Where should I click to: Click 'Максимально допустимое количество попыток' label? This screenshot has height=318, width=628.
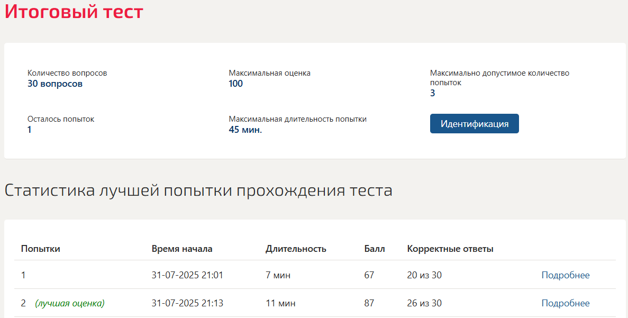coord(499,78)
